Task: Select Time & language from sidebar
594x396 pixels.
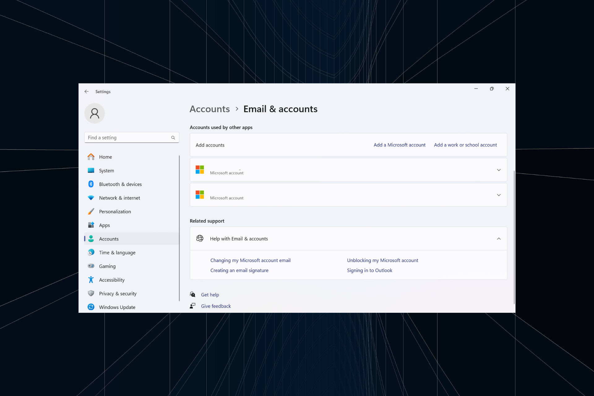Action: pos(117,252)
